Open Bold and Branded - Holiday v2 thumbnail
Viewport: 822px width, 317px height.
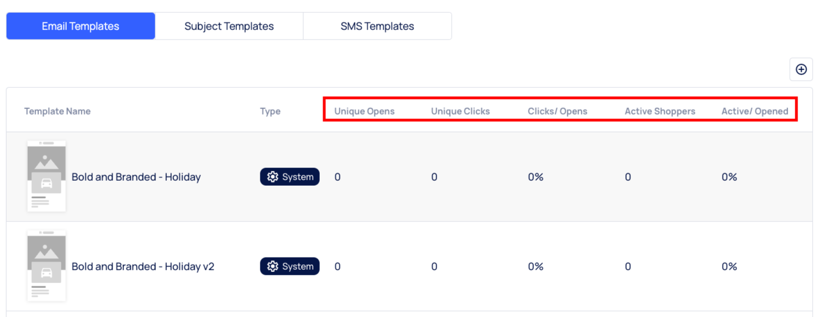click(47, 266)
